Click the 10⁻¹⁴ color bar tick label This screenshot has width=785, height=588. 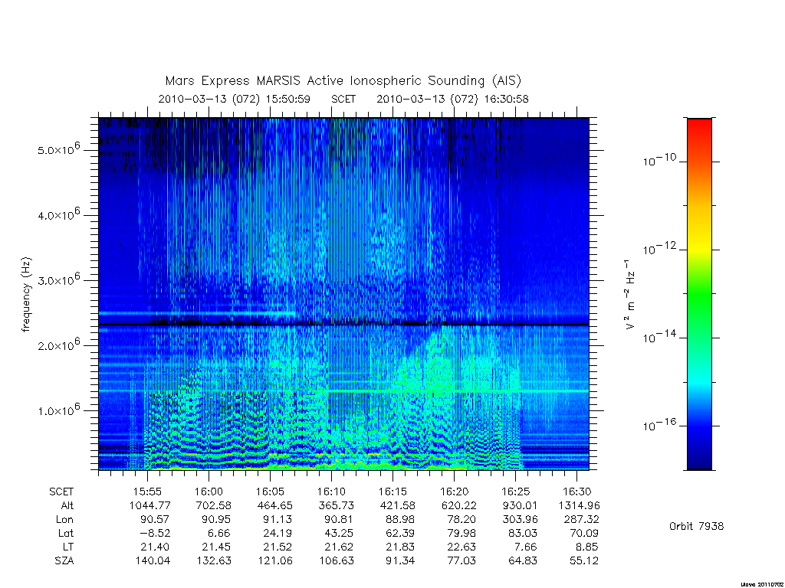[x=659, y=337]
